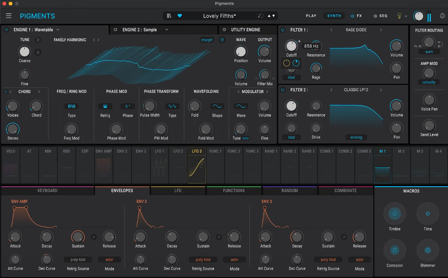Select the Wavefolding Shape sine icon
Screen dimensions: 448x278
click(x=217, y=106)
